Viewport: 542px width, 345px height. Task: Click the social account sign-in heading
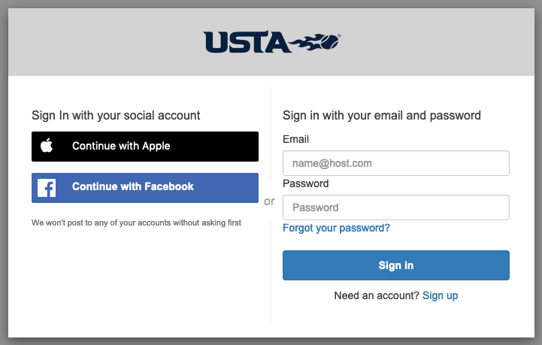click(116, 116)
